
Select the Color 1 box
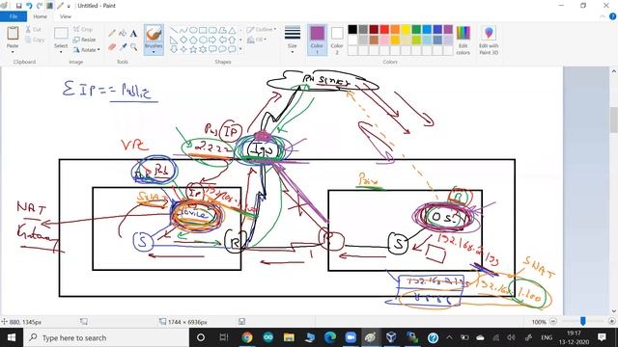coord(317,40)
